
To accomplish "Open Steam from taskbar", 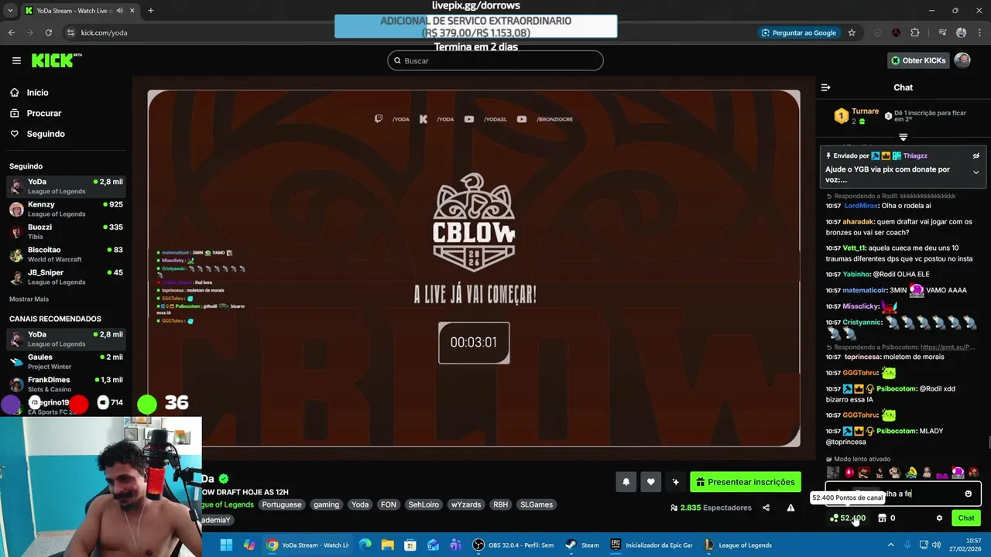I will [582, 545].
